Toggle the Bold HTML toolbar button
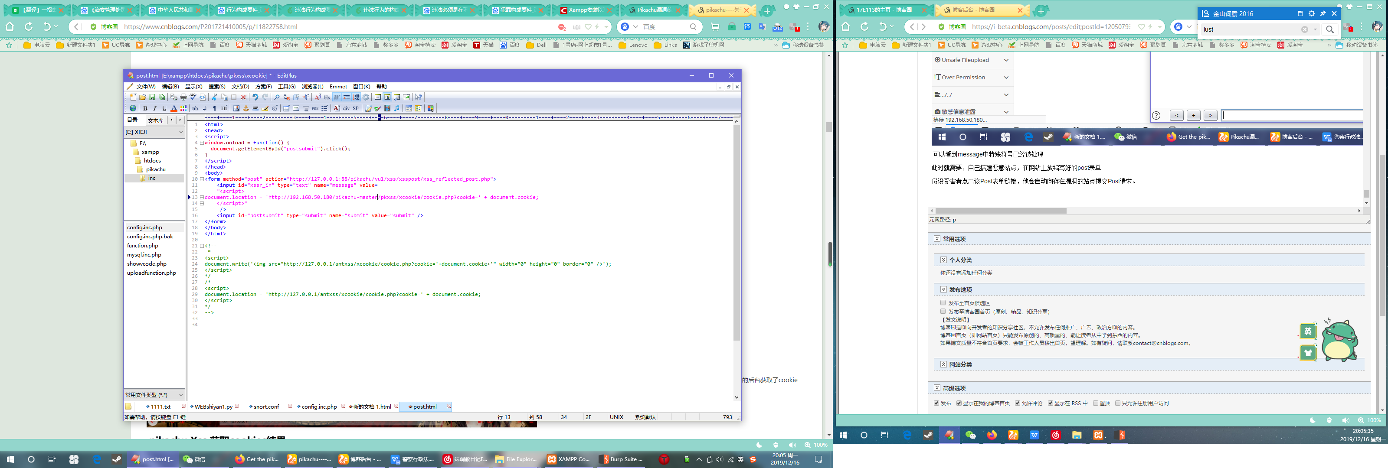The image size is (1388, 468). click(145, 108)
